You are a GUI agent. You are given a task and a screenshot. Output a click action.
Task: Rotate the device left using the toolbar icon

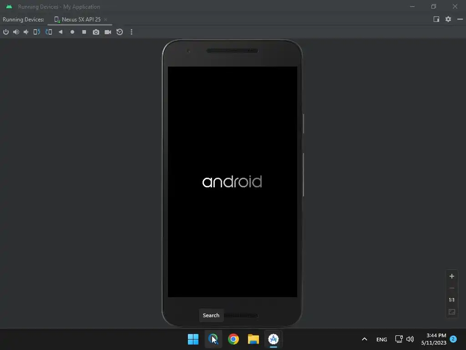coord(36,32)
